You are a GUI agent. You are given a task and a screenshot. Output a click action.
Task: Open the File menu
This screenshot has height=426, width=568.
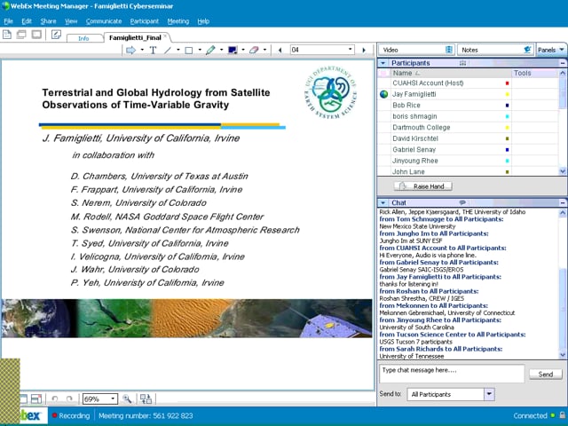tap(8, 21)
